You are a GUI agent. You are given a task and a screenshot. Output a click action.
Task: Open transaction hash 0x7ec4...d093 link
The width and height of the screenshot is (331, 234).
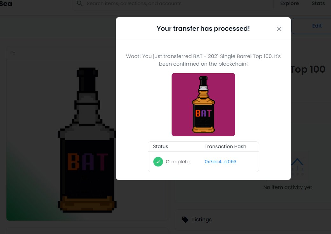pos(220,162)
